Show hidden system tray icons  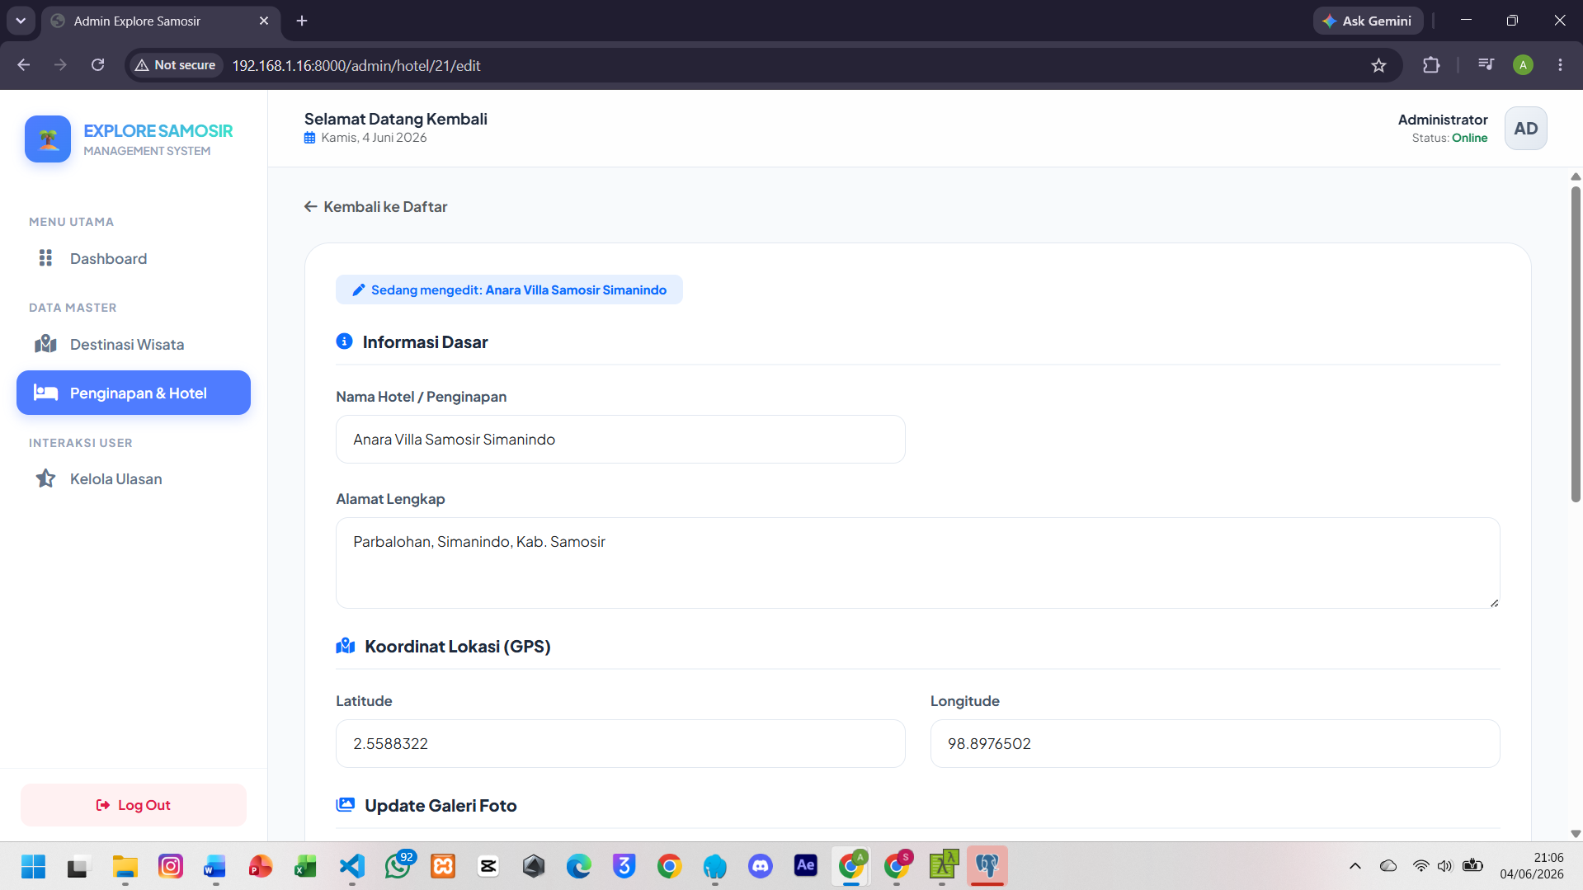pyautogui.click(x=1355, y=866)
